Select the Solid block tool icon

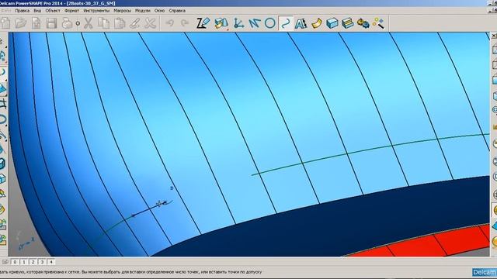tap(332, 23)
